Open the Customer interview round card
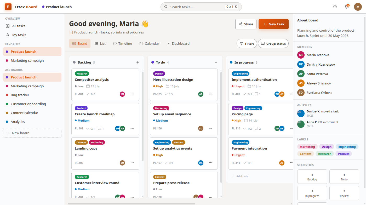The height and width of the screenshot is (205, 366). coord(105,185)
